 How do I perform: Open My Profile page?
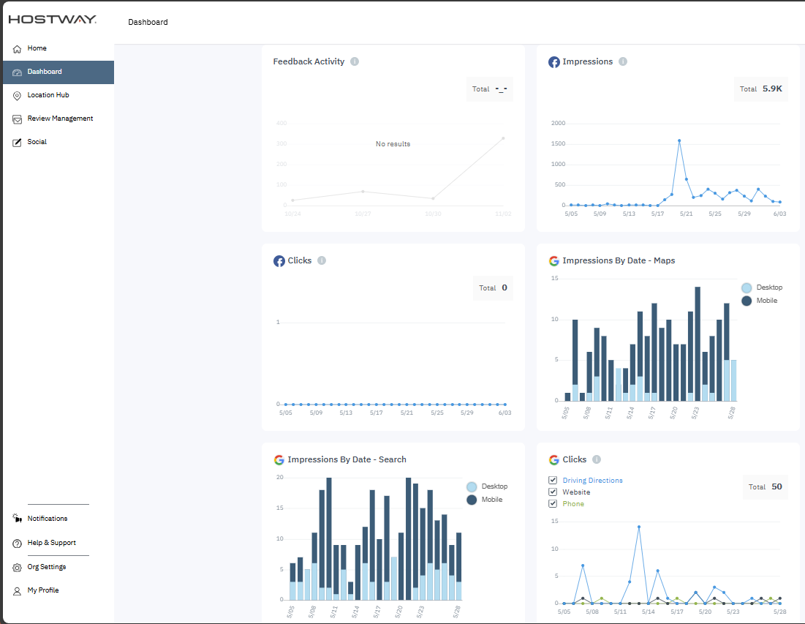(x=43, y=590)
